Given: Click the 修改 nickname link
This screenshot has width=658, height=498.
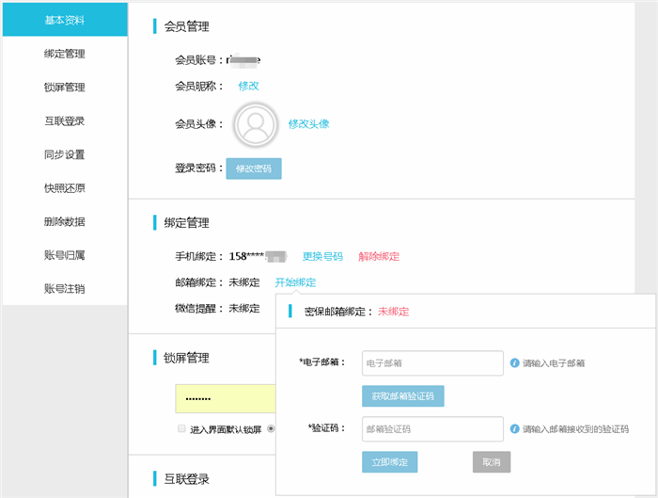Looking at the screenshot, I should pyautogui.click(x=248, y=86).
